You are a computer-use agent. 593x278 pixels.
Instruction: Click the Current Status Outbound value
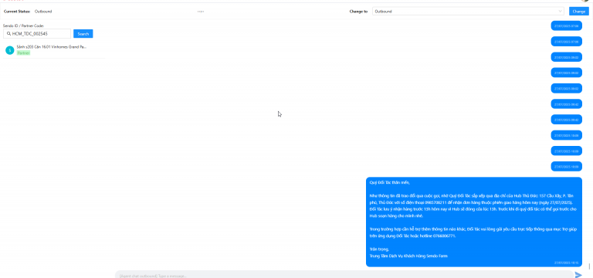tap(43, 12)
